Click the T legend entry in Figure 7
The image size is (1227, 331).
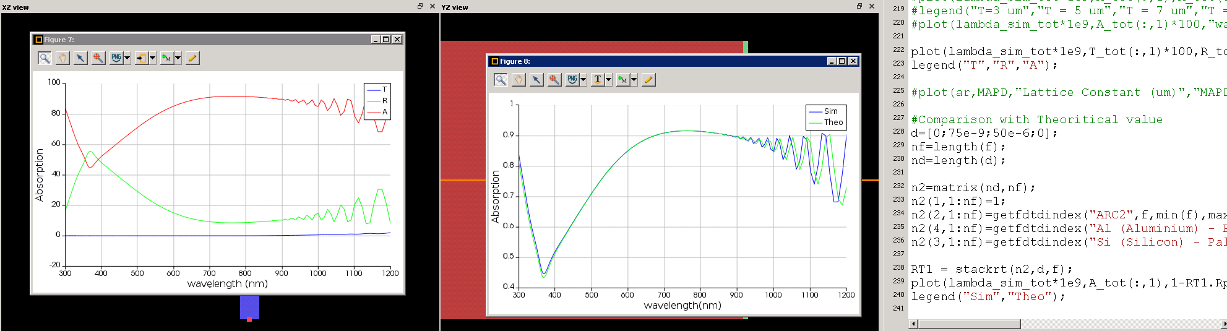click(x=377, y=90)
